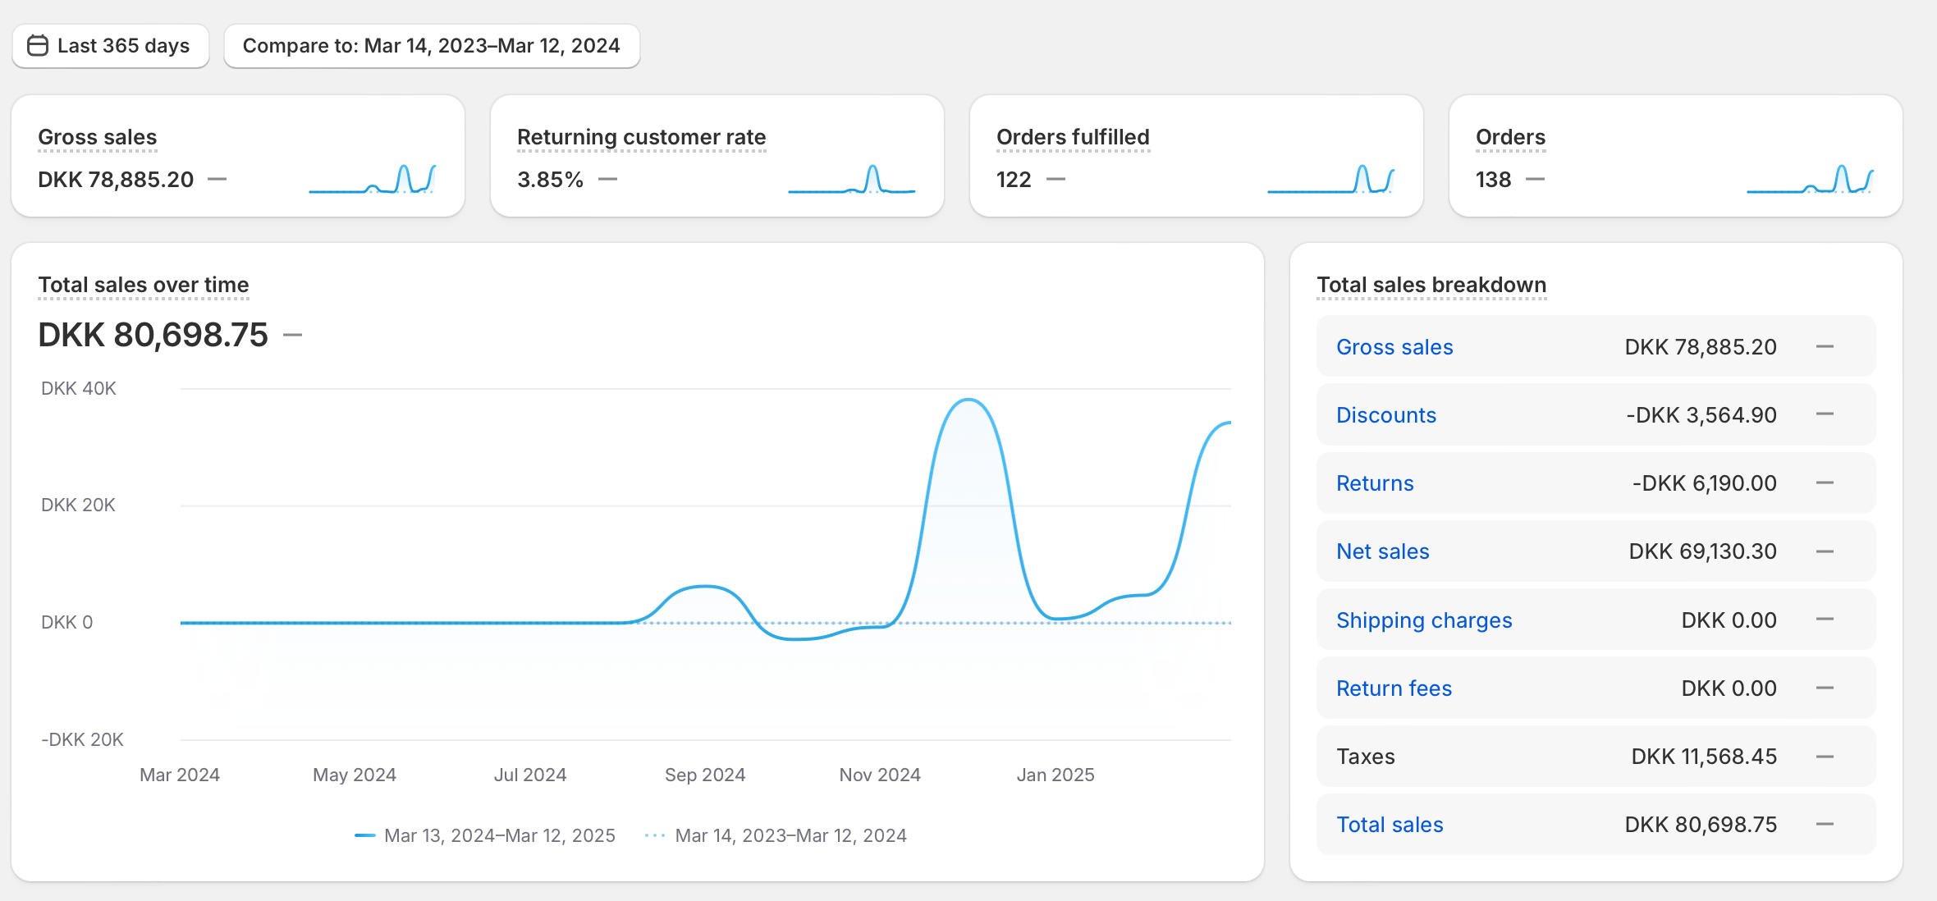Open Net sales from the breakdown list

(x=1382, y=551)
